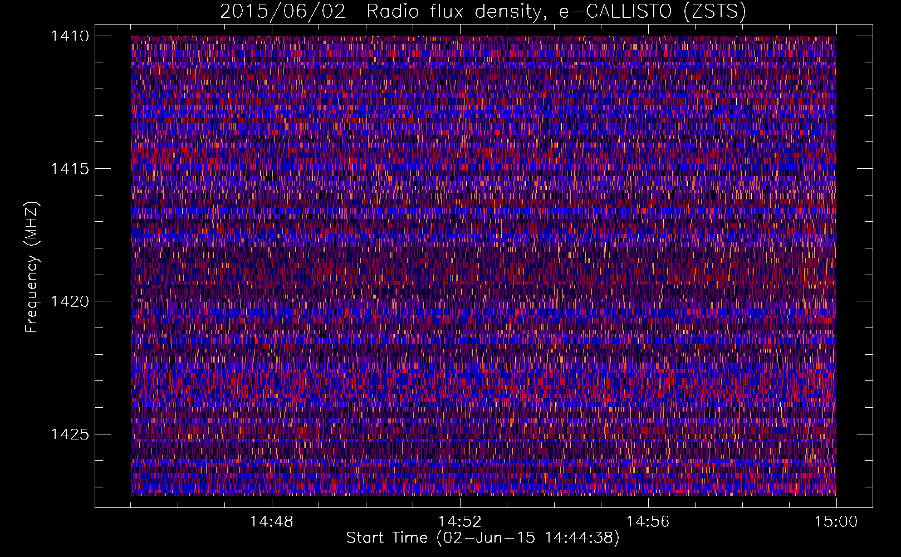
Task: Click the '1415' frequency axis label
Action: click(x=70, y=169)
